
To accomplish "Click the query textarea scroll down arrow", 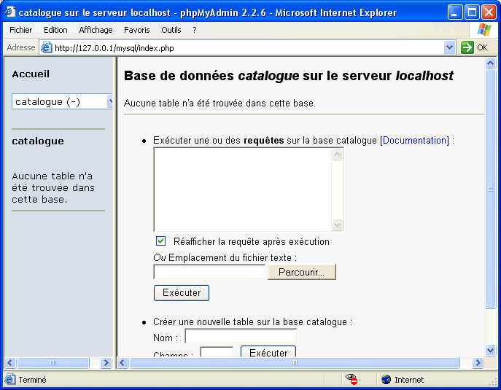I will click(338, 225).
